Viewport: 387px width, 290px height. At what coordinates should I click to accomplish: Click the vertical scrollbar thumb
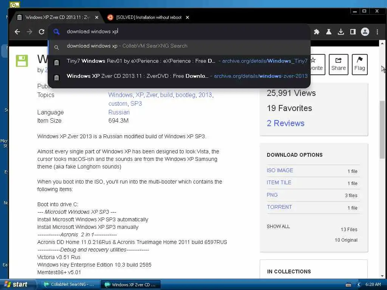[382, 130]
